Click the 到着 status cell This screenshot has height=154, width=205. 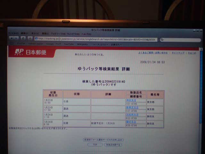77,123
